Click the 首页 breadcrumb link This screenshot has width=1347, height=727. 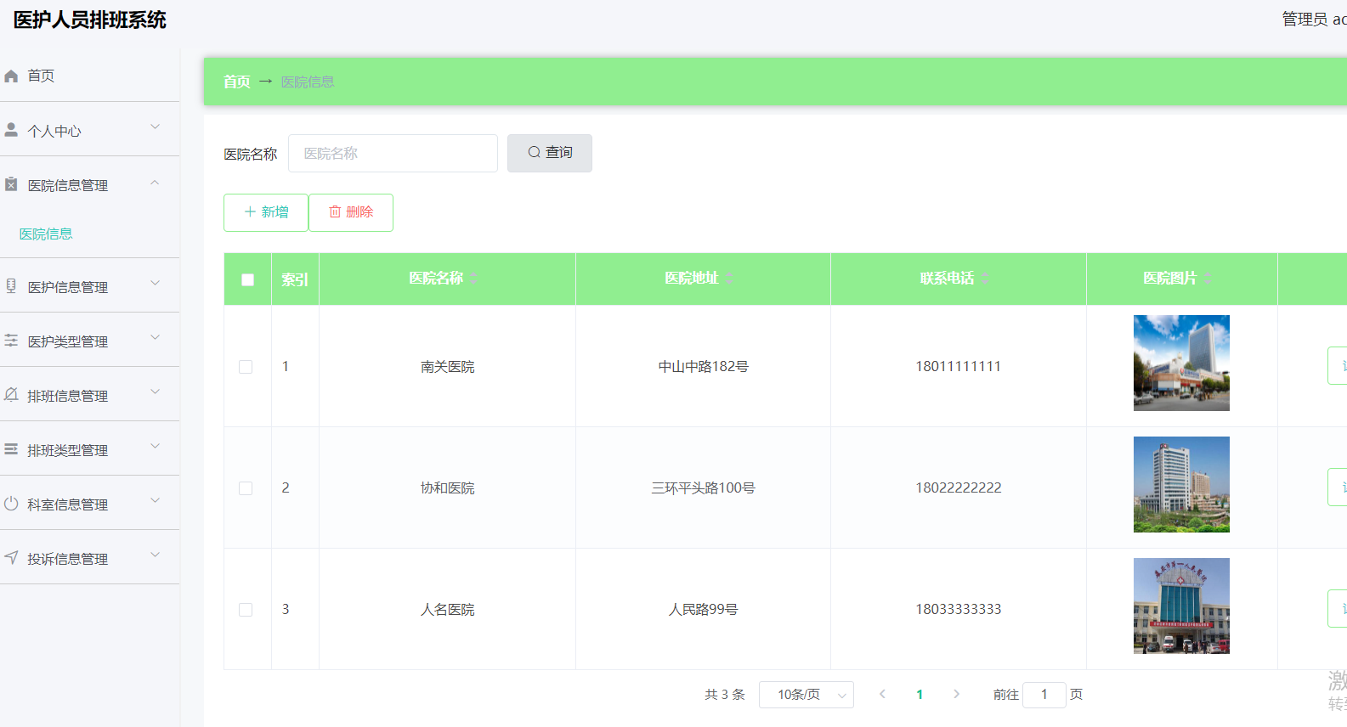click(237, 82)
